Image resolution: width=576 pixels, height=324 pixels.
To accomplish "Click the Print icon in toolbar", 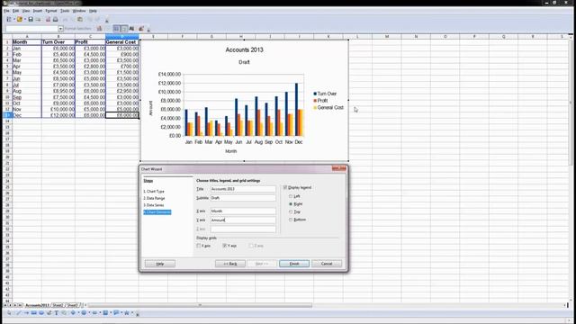I will 55,20.
